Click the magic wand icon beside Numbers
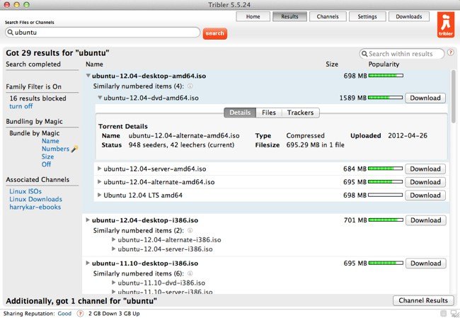The image size is (460, 318). tap(75, 149)
